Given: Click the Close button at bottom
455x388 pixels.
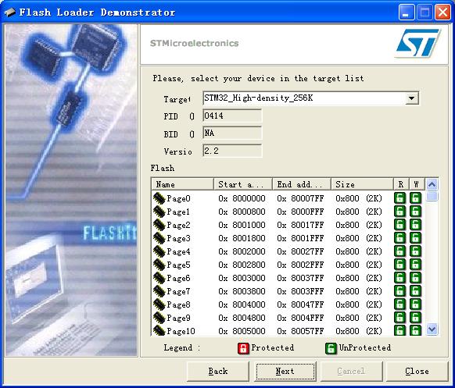Looking at the screenshot, I should pyautogui.click(x=417, y=371).
